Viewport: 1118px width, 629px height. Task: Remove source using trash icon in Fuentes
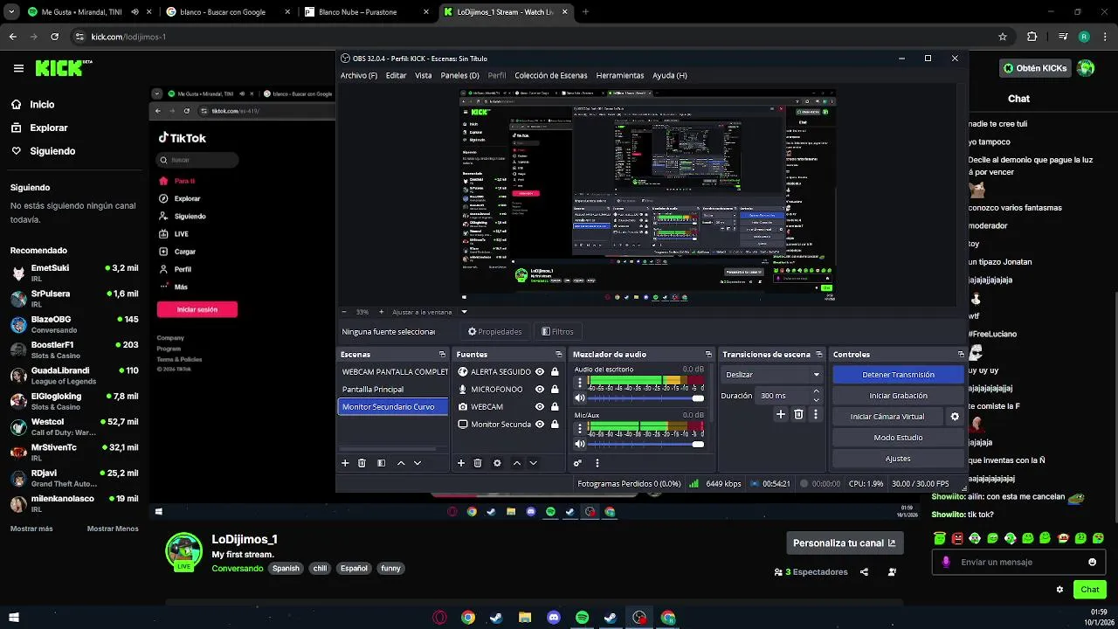click(x=478, y=463)
